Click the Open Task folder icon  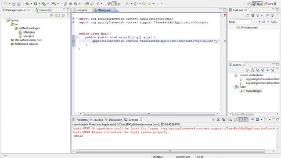pos(92,4)
